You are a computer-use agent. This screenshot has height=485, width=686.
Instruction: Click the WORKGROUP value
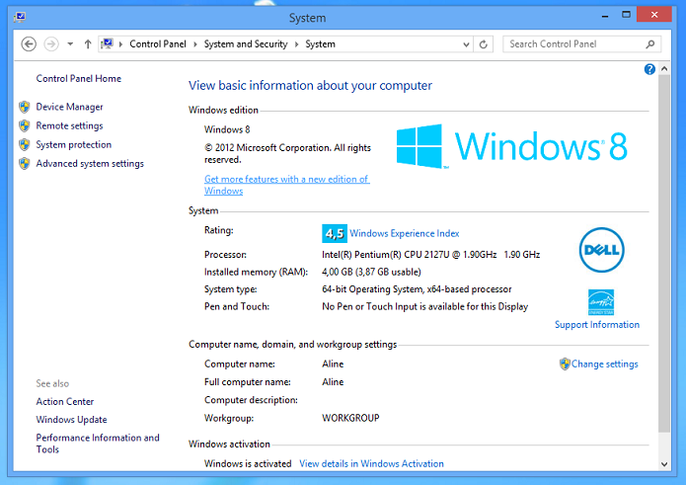(x=350, y=418)
